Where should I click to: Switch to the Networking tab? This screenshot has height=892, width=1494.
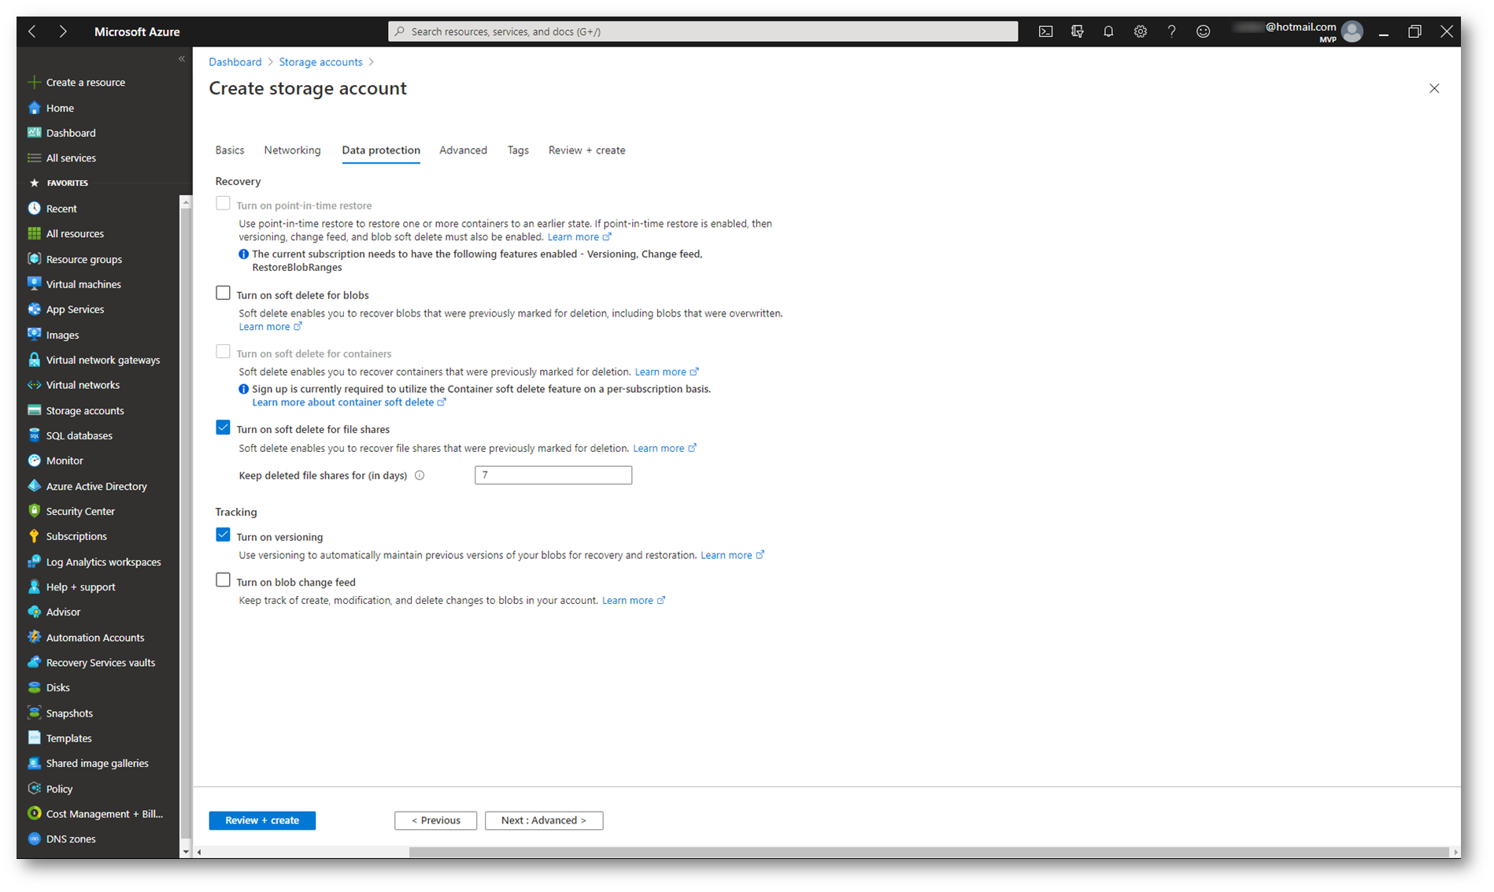292,150
